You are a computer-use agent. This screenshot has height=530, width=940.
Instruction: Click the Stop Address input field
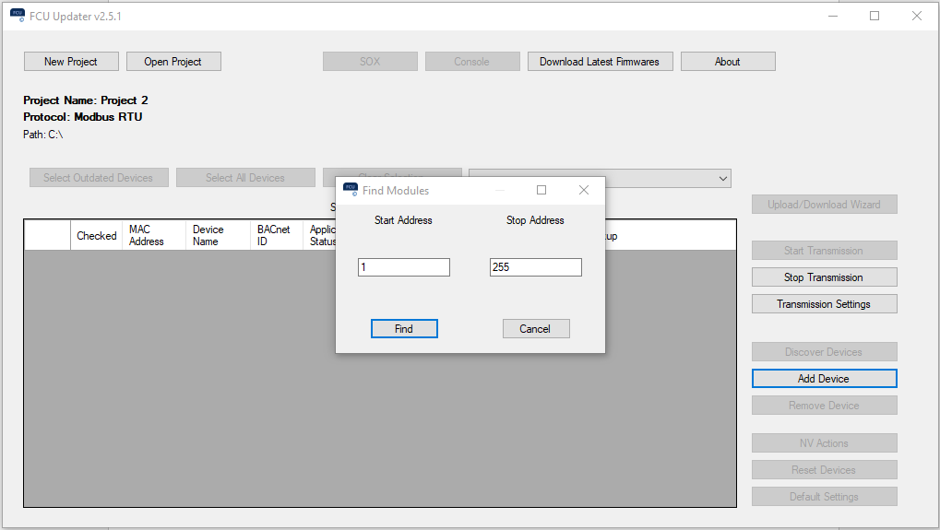pyautogui.click(x=536, y=267)
